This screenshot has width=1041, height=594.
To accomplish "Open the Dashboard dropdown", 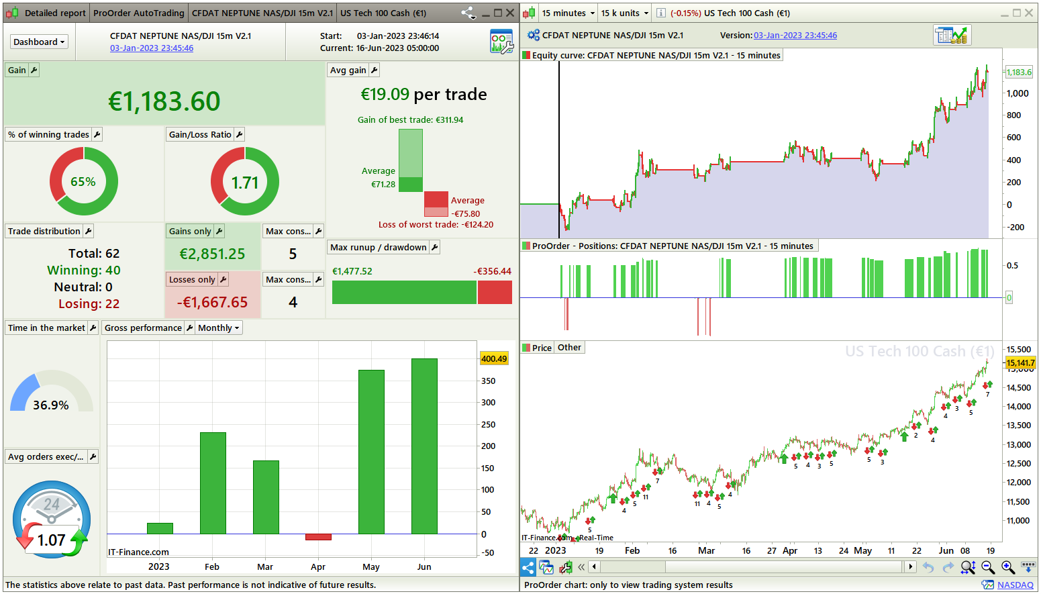I will click(x=40, y=42).
